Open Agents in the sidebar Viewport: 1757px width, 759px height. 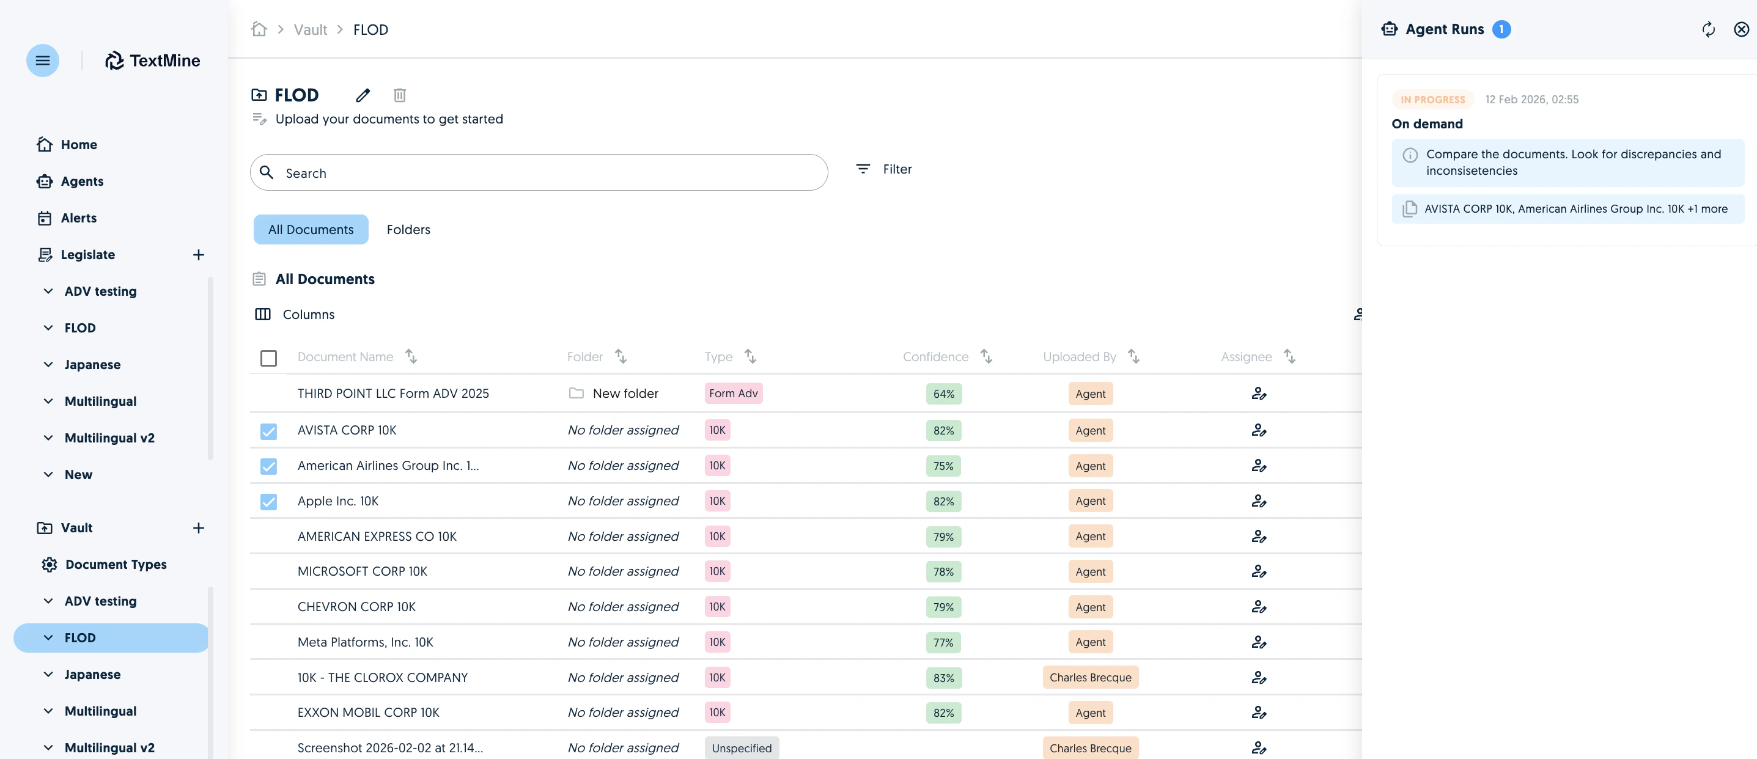tap(70, 182)
